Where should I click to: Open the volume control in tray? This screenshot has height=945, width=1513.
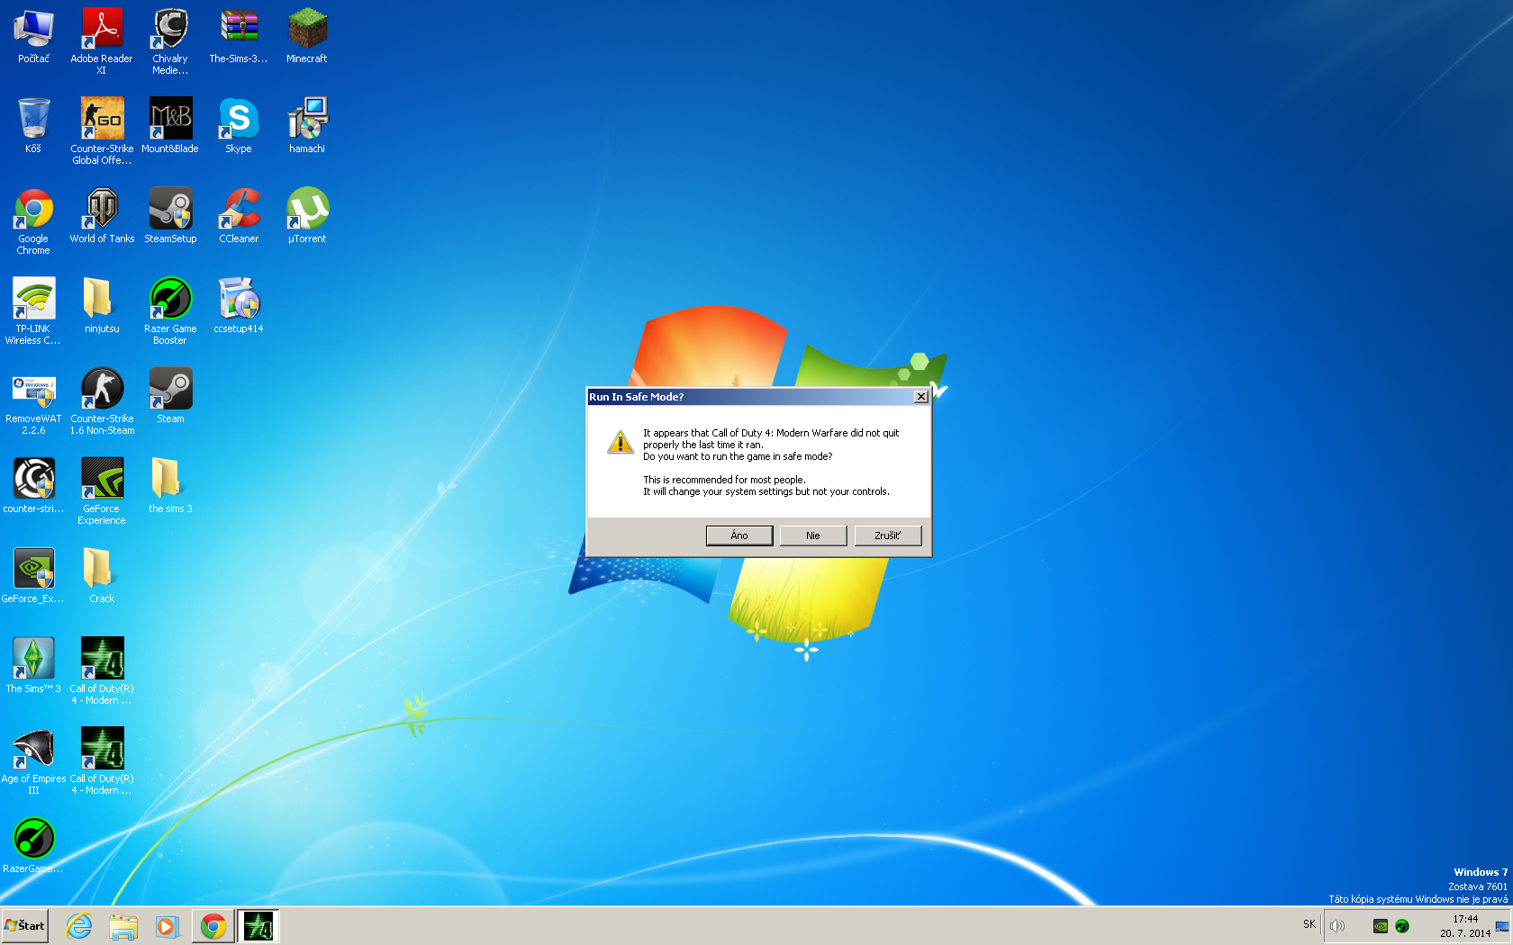(x=1337, y=926)
